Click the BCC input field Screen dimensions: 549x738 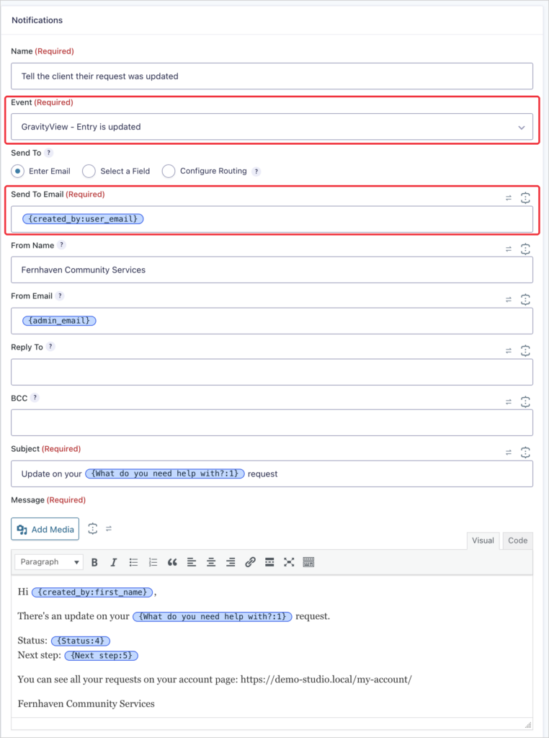tap(272, 422)
